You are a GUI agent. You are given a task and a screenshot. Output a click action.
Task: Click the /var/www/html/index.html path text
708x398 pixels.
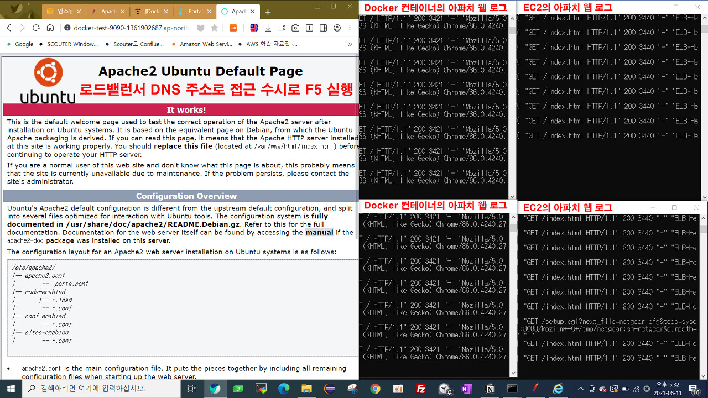[295, 146]
